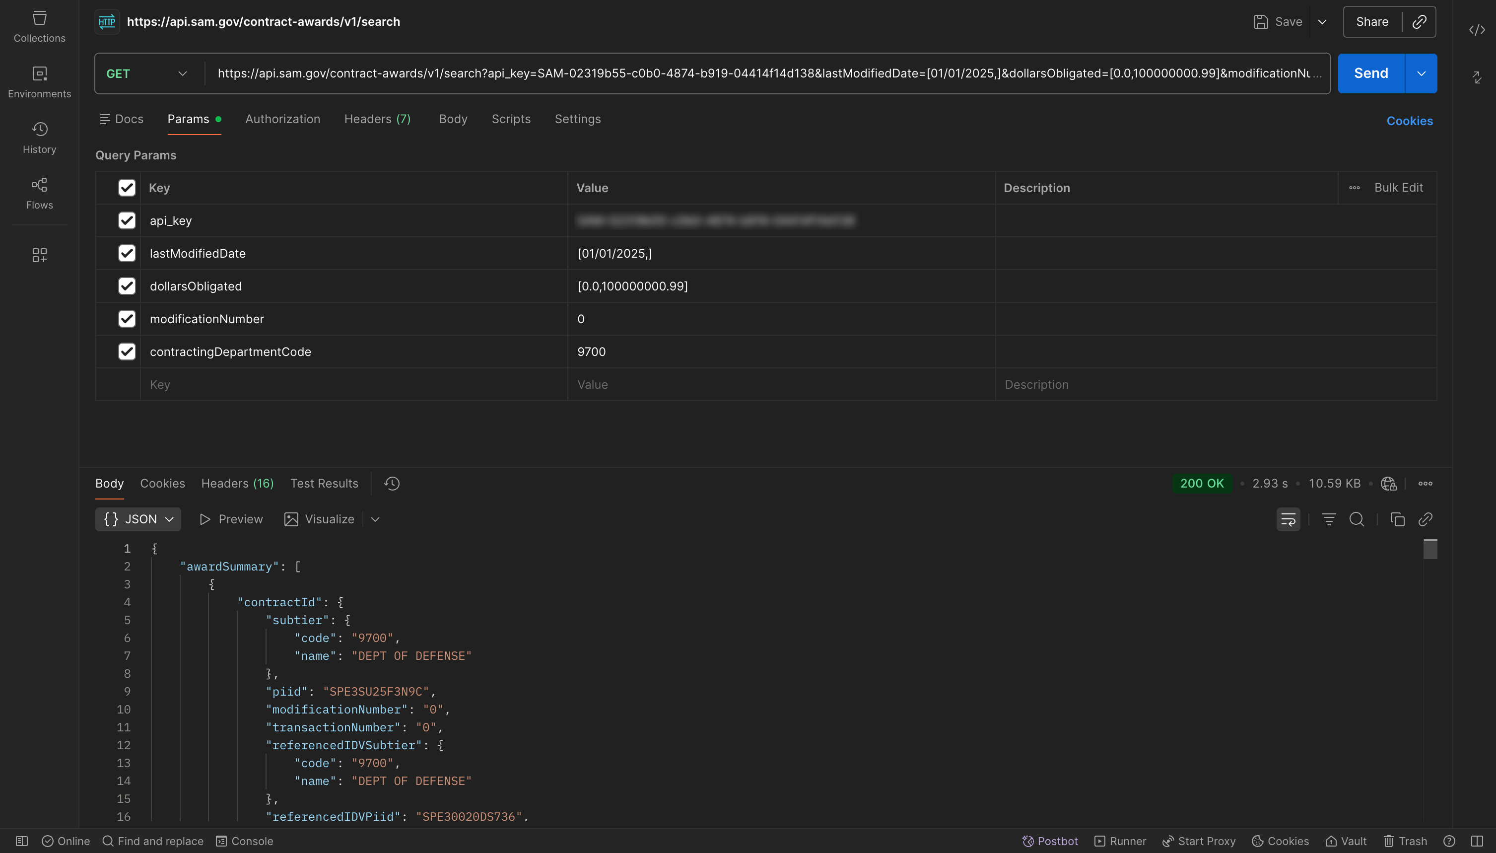Open the request Body tab

coord(453,119)
